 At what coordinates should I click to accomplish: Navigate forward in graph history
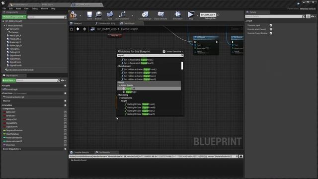coord(84,29)
